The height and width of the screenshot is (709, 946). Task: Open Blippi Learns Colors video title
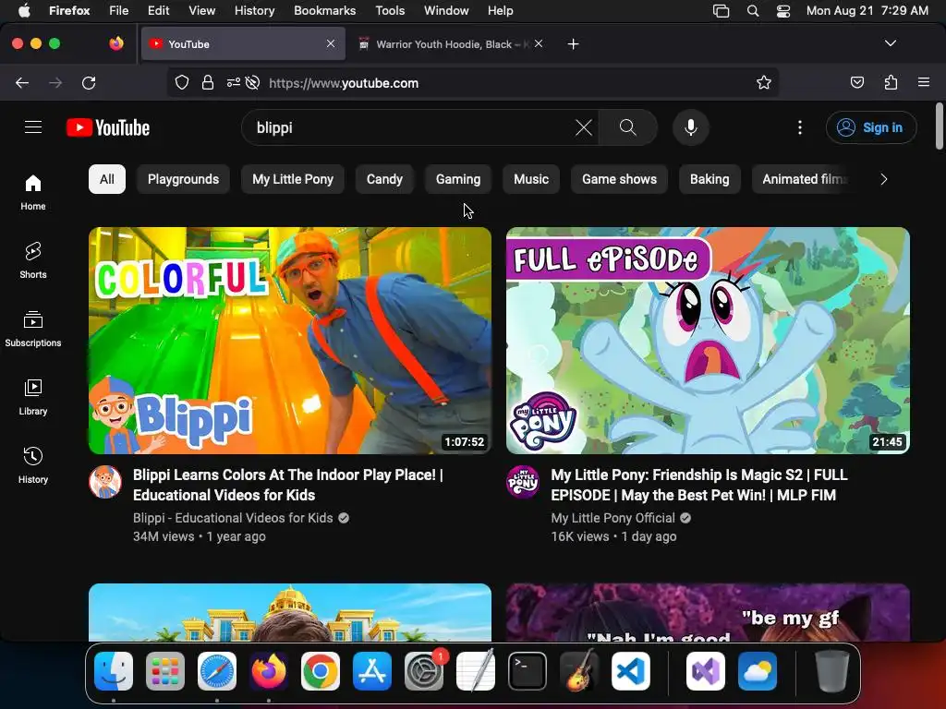288,485
